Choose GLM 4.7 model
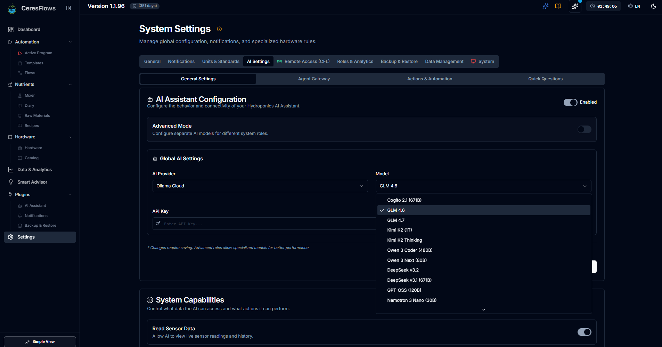662x347 pixels. point(484,220)
